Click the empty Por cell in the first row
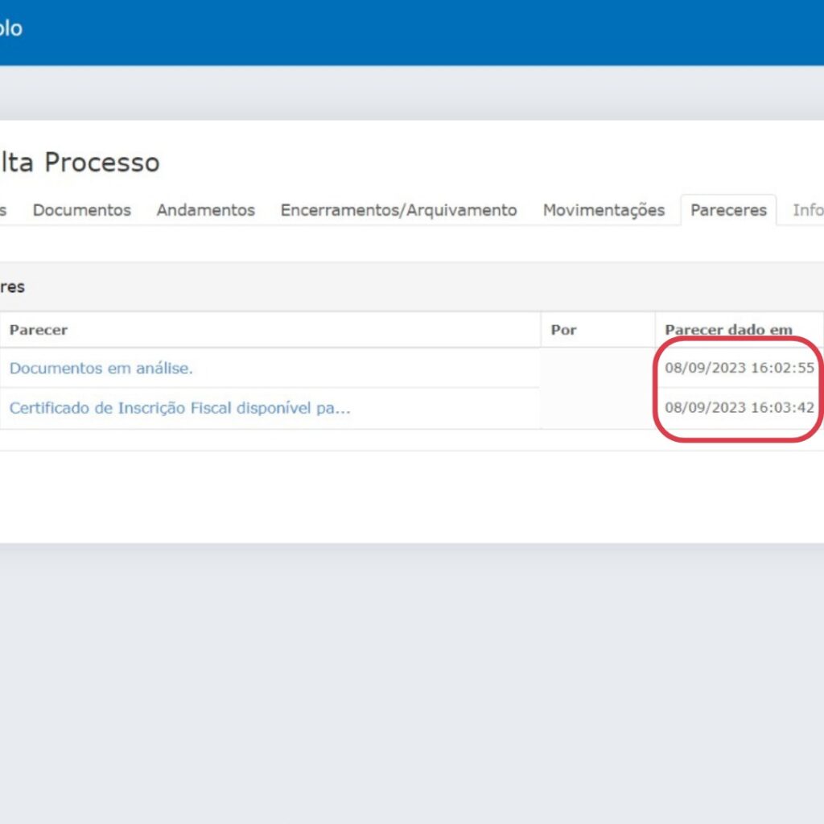 click(x=597, y=369)
